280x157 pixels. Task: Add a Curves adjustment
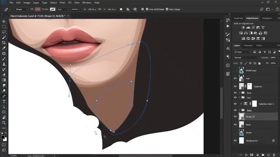[253, 27]
